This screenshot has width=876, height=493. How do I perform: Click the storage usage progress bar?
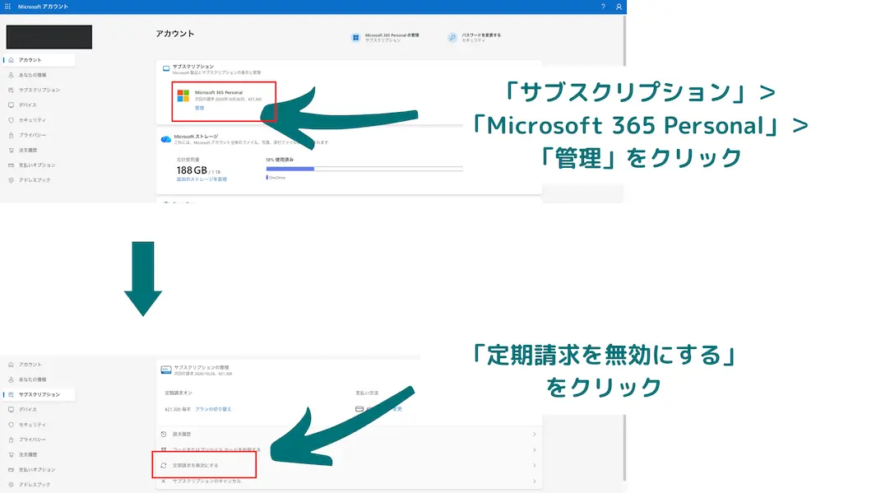(364, 168)
